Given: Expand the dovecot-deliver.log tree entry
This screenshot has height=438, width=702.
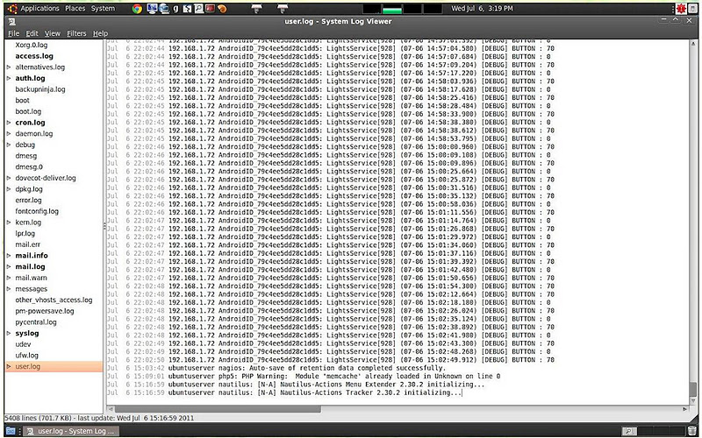Looking at the screenshot, I should (9, 178).
